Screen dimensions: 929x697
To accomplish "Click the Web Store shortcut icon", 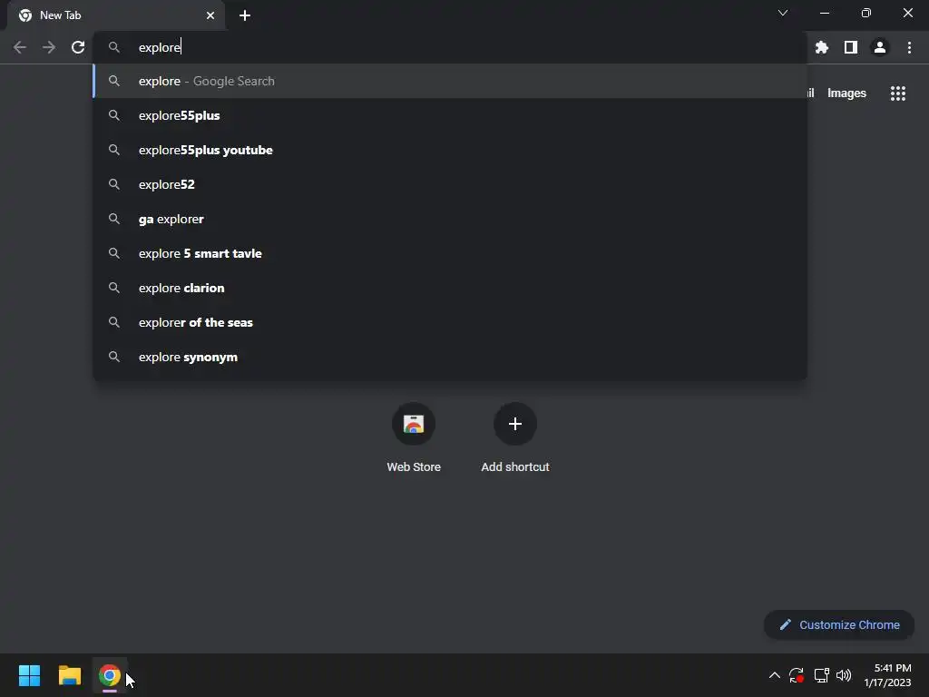I will pos(414,424).
